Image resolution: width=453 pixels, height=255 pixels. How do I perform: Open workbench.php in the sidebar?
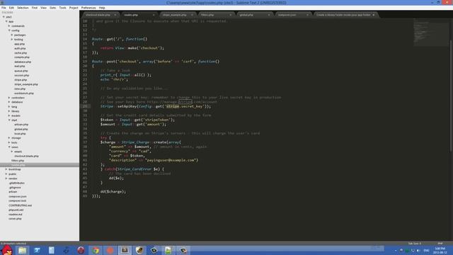(24, 93)
